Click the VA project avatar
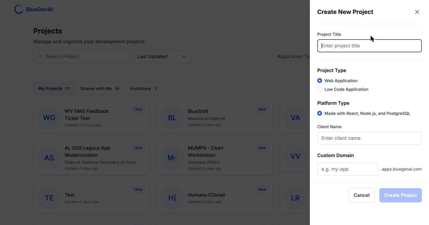Viewport: 429px width, 225px height. (x=295, y=118)
